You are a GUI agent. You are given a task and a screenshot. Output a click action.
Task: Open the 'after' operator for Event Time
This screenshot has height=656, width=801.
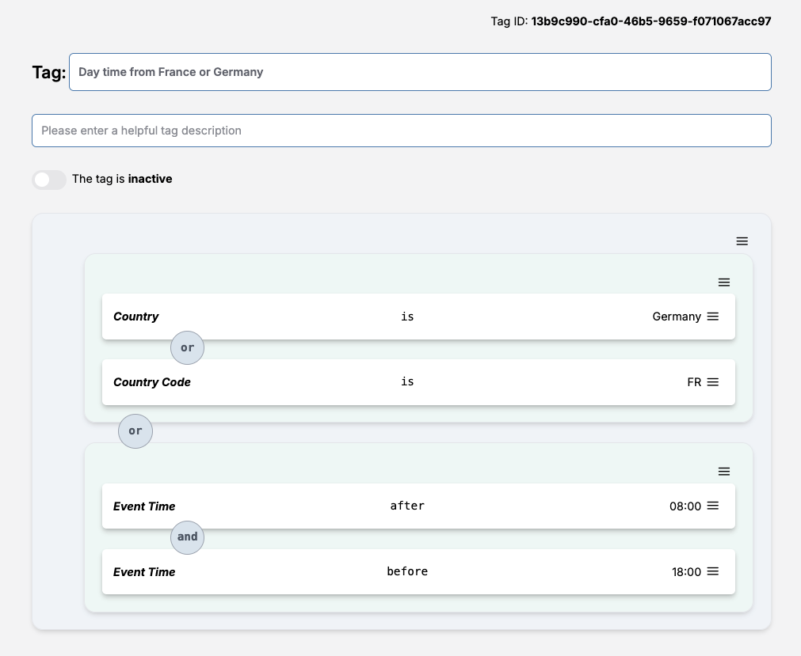(407, 506)
